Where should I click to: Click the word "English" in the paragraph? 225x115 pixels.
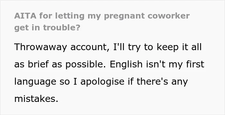coord(126,65)
